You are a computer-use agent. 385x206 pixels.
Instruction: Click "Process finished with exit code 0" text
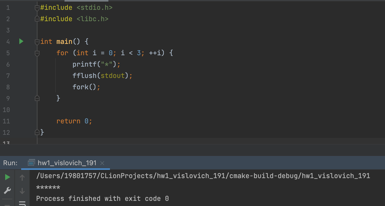[x=102, y=199]
